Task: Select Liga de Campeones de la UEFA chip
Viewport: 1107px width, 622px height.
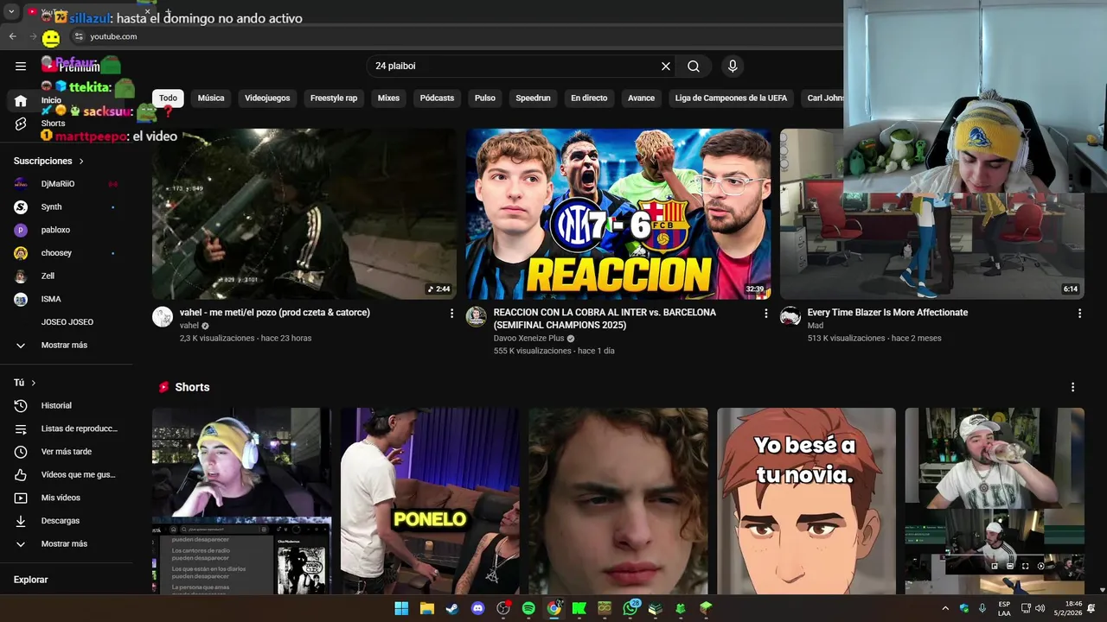Action: 731,98
